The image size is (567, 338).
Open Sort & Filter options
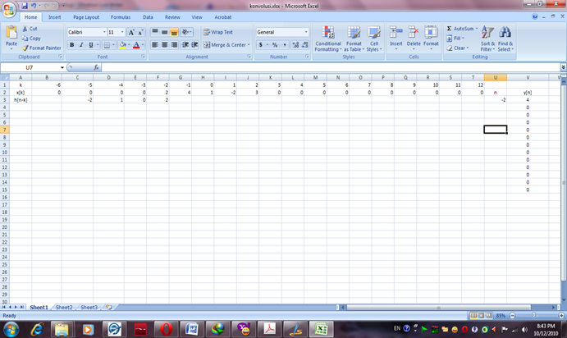click(x=487, y=39)
